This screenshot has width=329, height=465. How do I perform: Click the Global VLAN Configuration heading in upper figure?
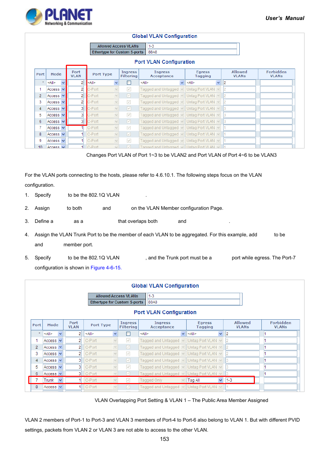164,36
